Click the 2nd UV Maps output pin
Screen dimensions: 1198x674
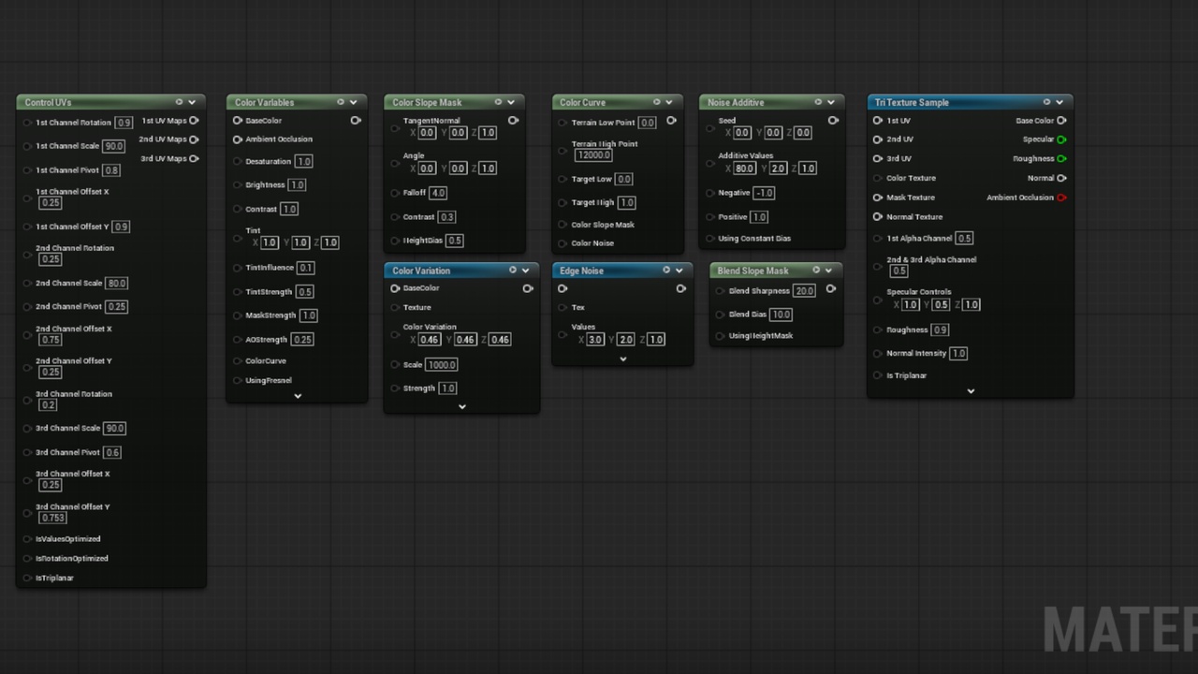194,139
